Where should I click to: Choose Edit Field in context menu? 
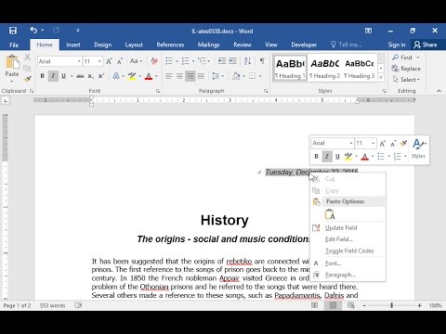(x=348, y=239)
